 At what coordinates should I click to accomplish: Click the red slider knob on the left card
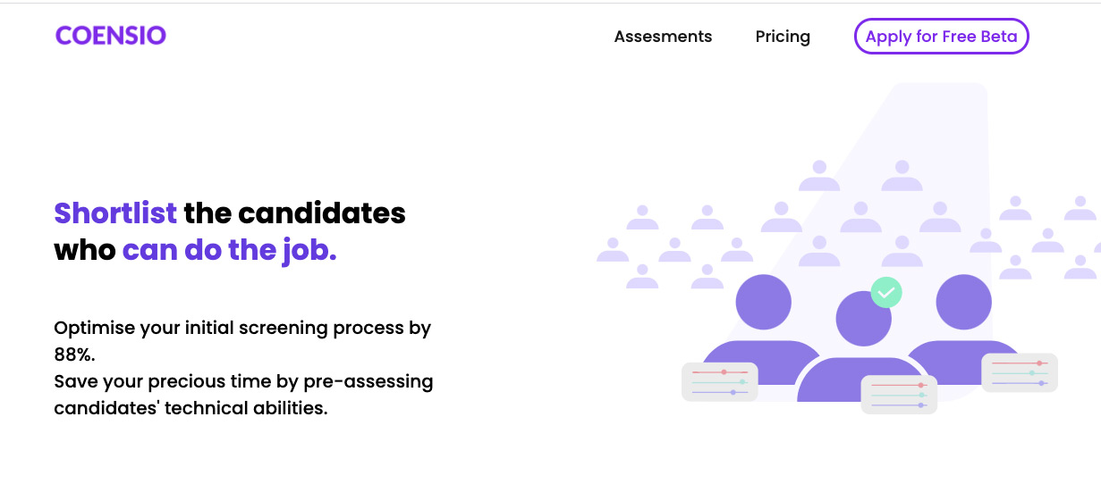click(x=724, y=371)
